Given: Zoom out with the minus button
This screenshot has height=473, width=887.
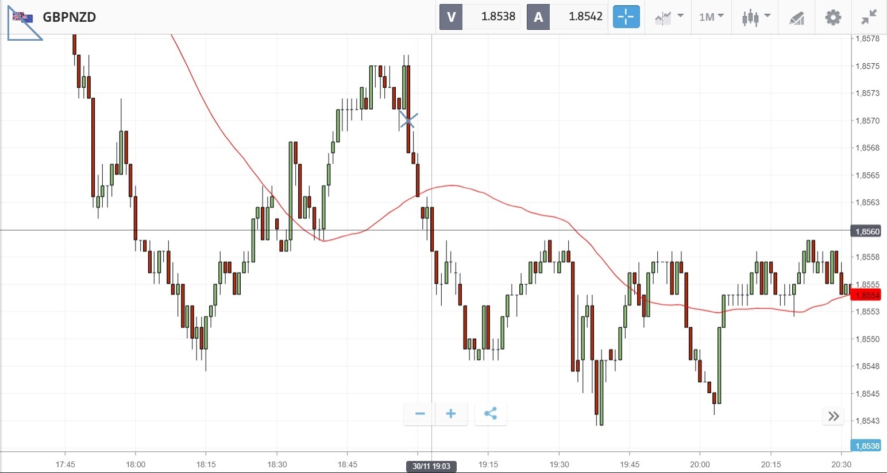Looking at the screenshot, I should tap(420, 414).
